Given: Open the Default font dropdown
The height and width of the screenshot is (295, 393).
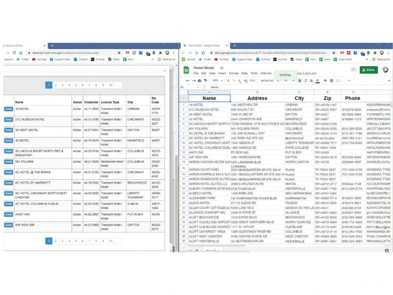Looking at the screenshot, I should point(270,81).
